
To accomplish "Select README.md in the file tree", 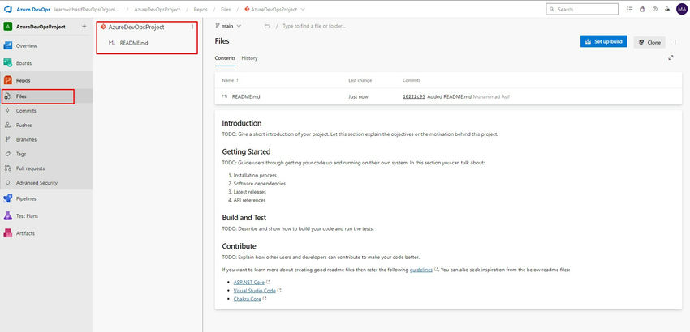I will [132, 42].
